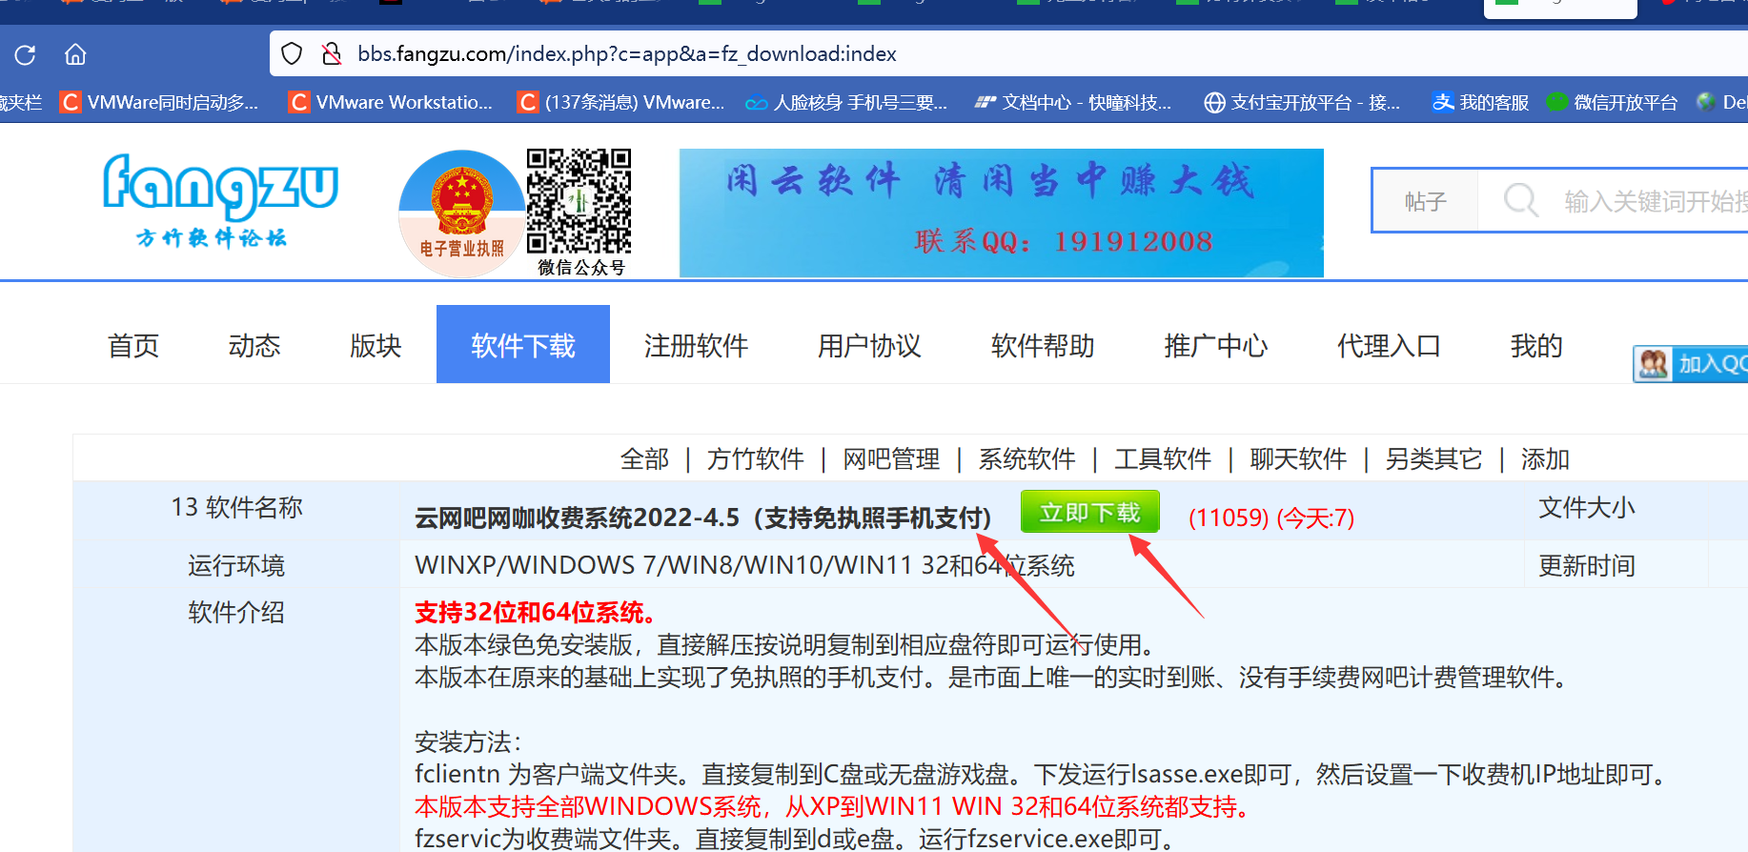This screenshot has height=852, width=1748.
Task: Click the search magnifier icon
Action: click(1520, 201)
